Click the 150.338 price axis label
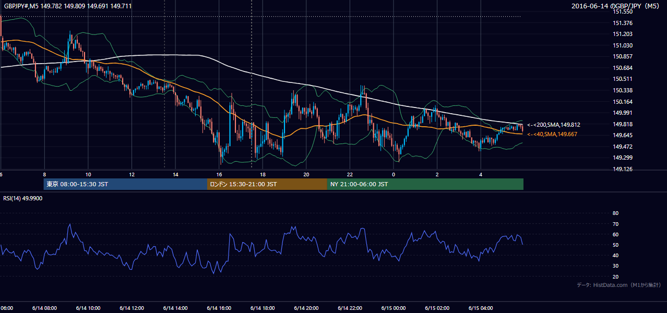This screenshot has height=313, width=667. (623, 90)
